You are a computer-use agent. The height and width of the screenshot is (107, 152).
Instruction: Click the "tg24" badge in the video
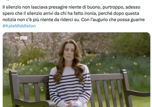point(24,38)
